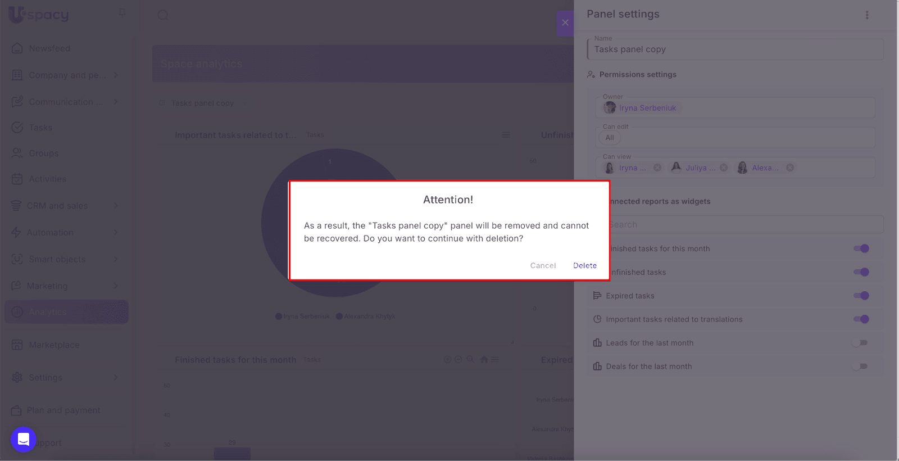
Task: Go to Marketplace in the sidebar
Action: (x=54, y=345)
